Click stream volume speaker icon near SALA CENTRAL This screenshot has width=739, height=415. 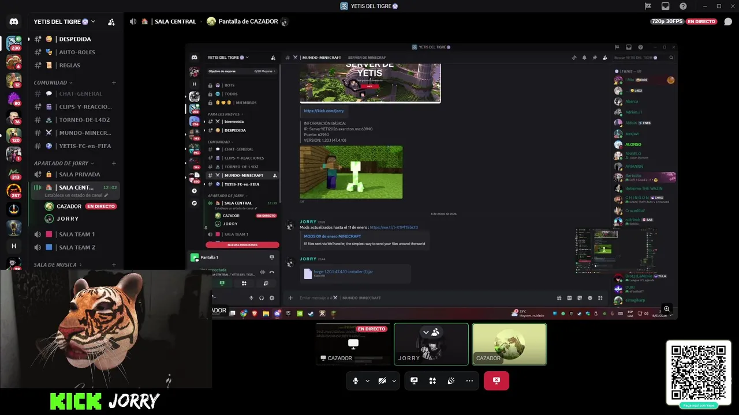[133, 21]
